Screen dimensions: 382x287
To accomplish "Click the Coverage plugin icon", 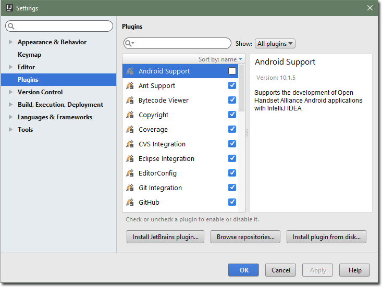I will click(x=130, y=130).
